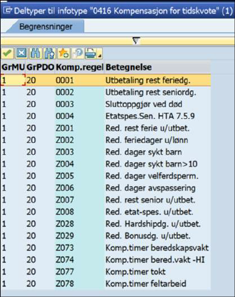Click rule code Z073
The width and height of the screenshot is (235, 297).
[x=64, y=247]
